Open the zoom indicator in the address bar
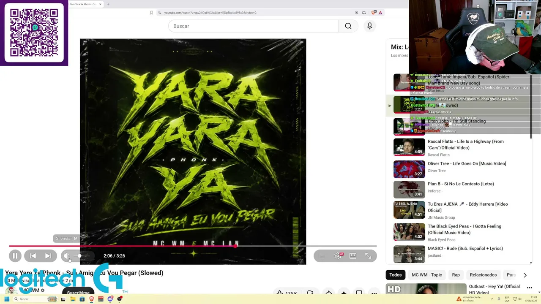Screen dimensions: 541x304 click(x=357, y=13)
